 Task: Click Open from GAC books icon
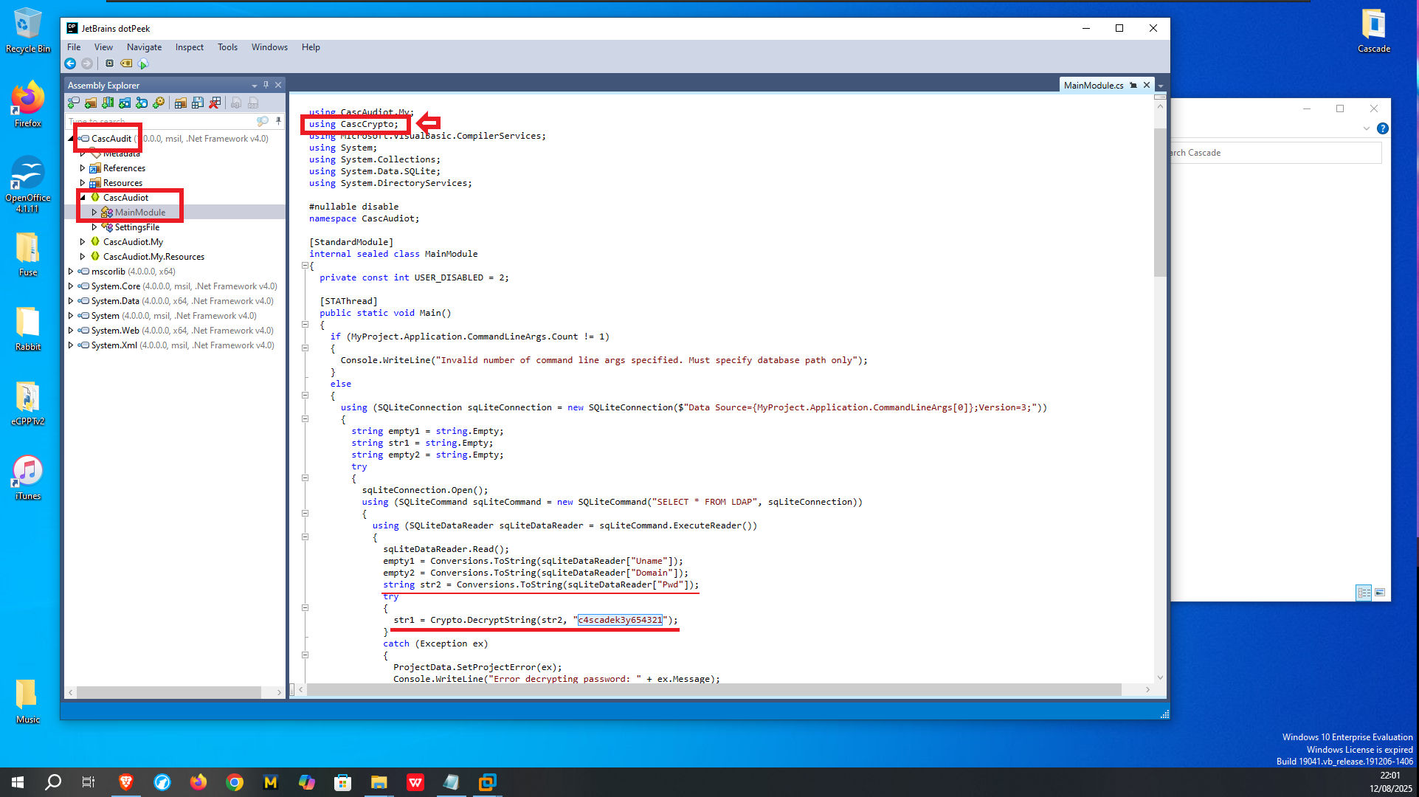108,103
